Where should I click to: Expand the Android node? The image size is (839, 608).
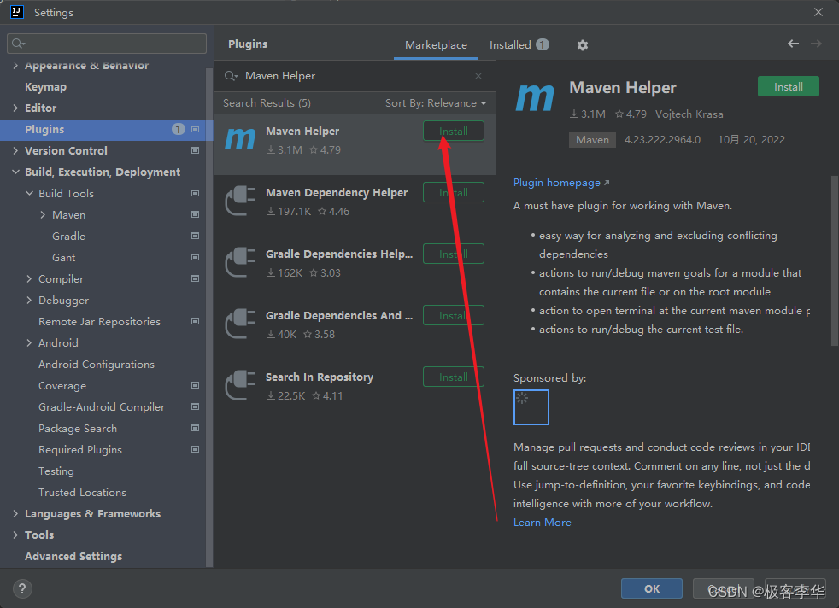coord(29,343)
